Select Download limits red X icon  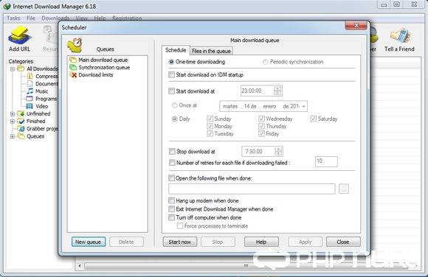73,74
